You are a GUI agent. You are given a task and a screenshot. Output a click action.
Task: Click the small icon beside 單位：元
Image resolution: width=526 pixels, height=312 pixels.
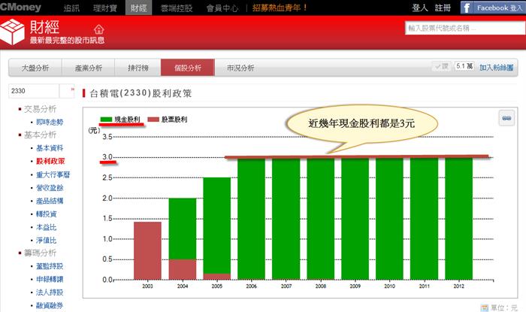(x=485, y=307)
